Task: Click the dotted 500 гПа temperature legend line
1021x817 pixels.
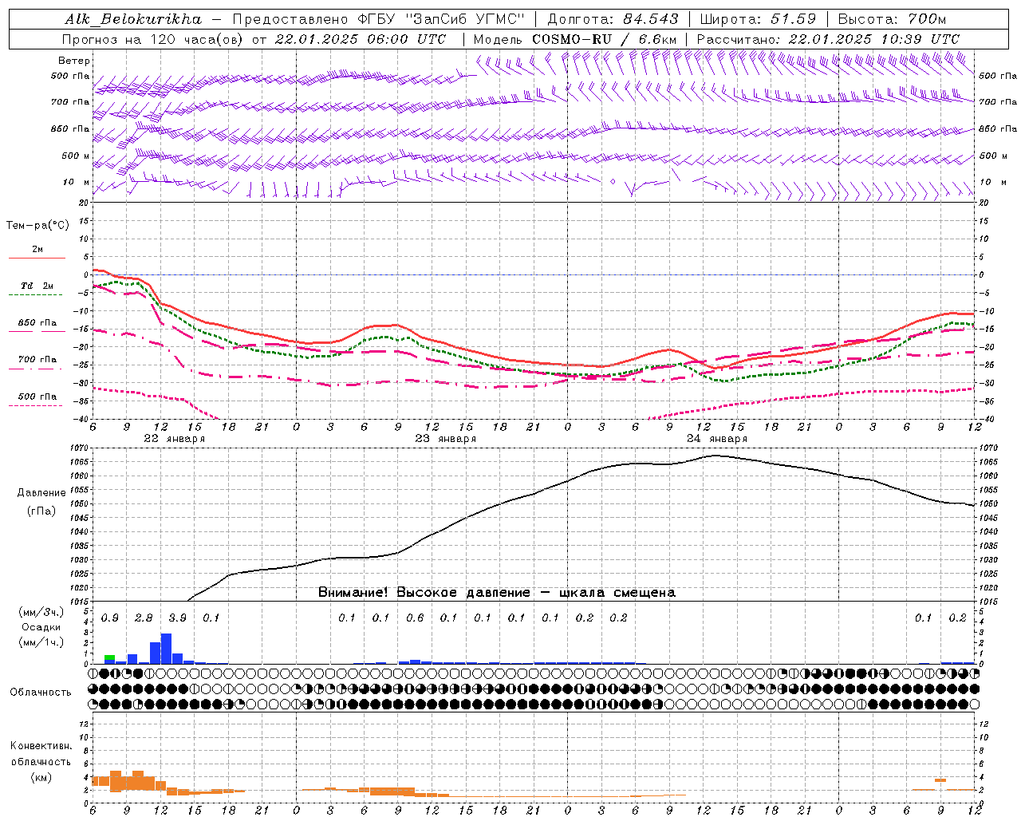Action: [37, 405]
